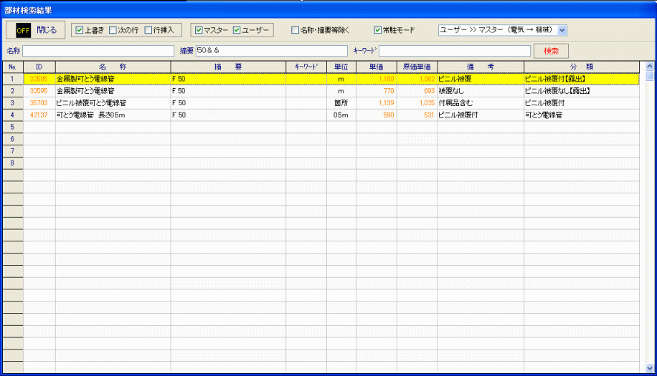Click ID 42137 in row 4
The width and height of the screenshot is (657, 376).
pyautogui.click(x=39, y=115)
